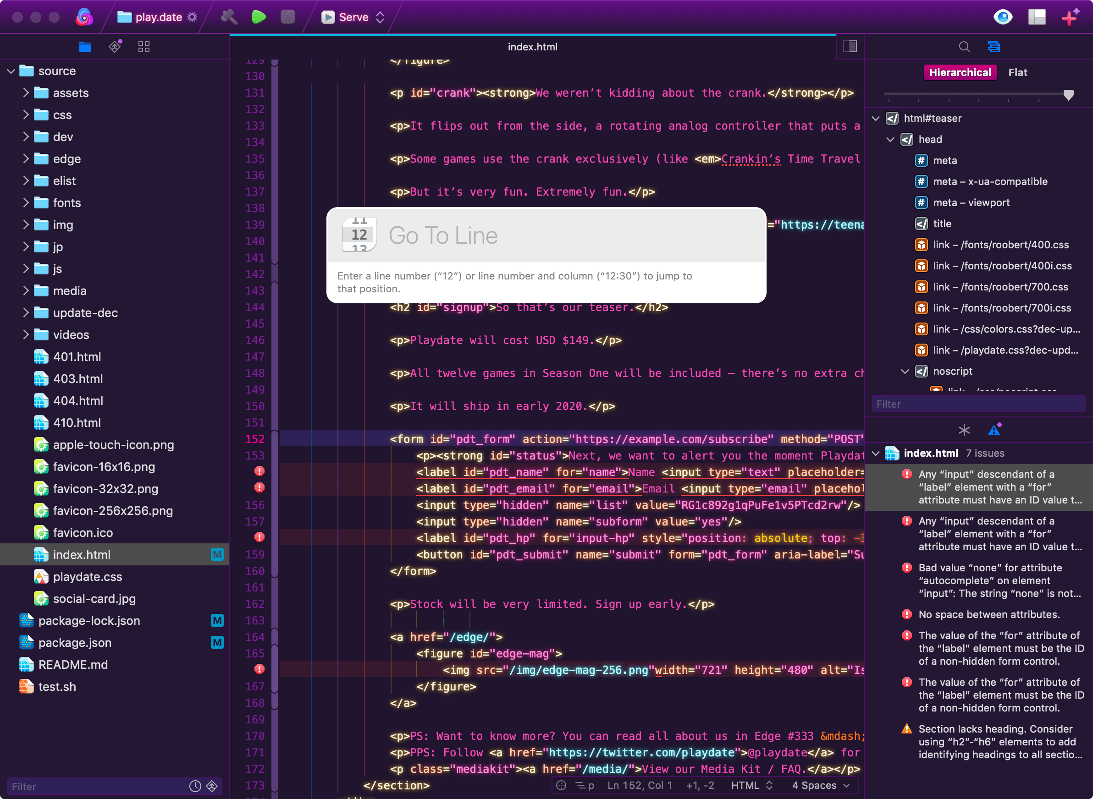Click the Nova app logo icon
Image resolution: width=1093 pixels, height=799 pixels.
point(84,17)
